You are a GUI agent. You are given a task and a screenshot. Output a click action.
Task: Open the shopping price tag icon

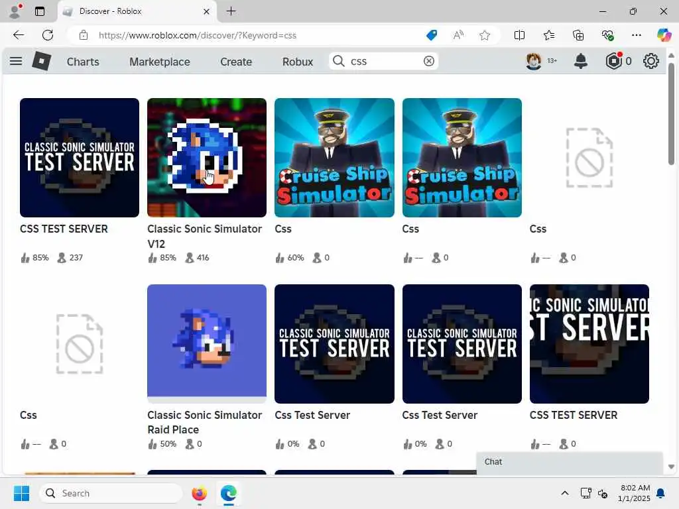pyautogui.click(x=432, y=35)
